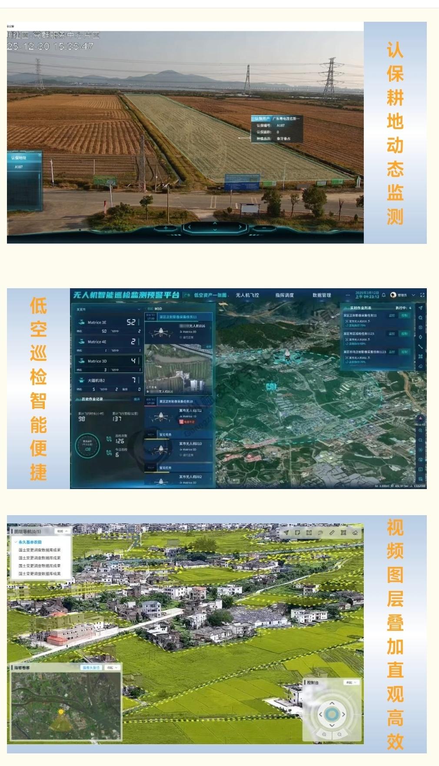This screenshot has height=766, width=439.
Task: Select the area frame tool on drone map sidebar
Action: (420, 356)
